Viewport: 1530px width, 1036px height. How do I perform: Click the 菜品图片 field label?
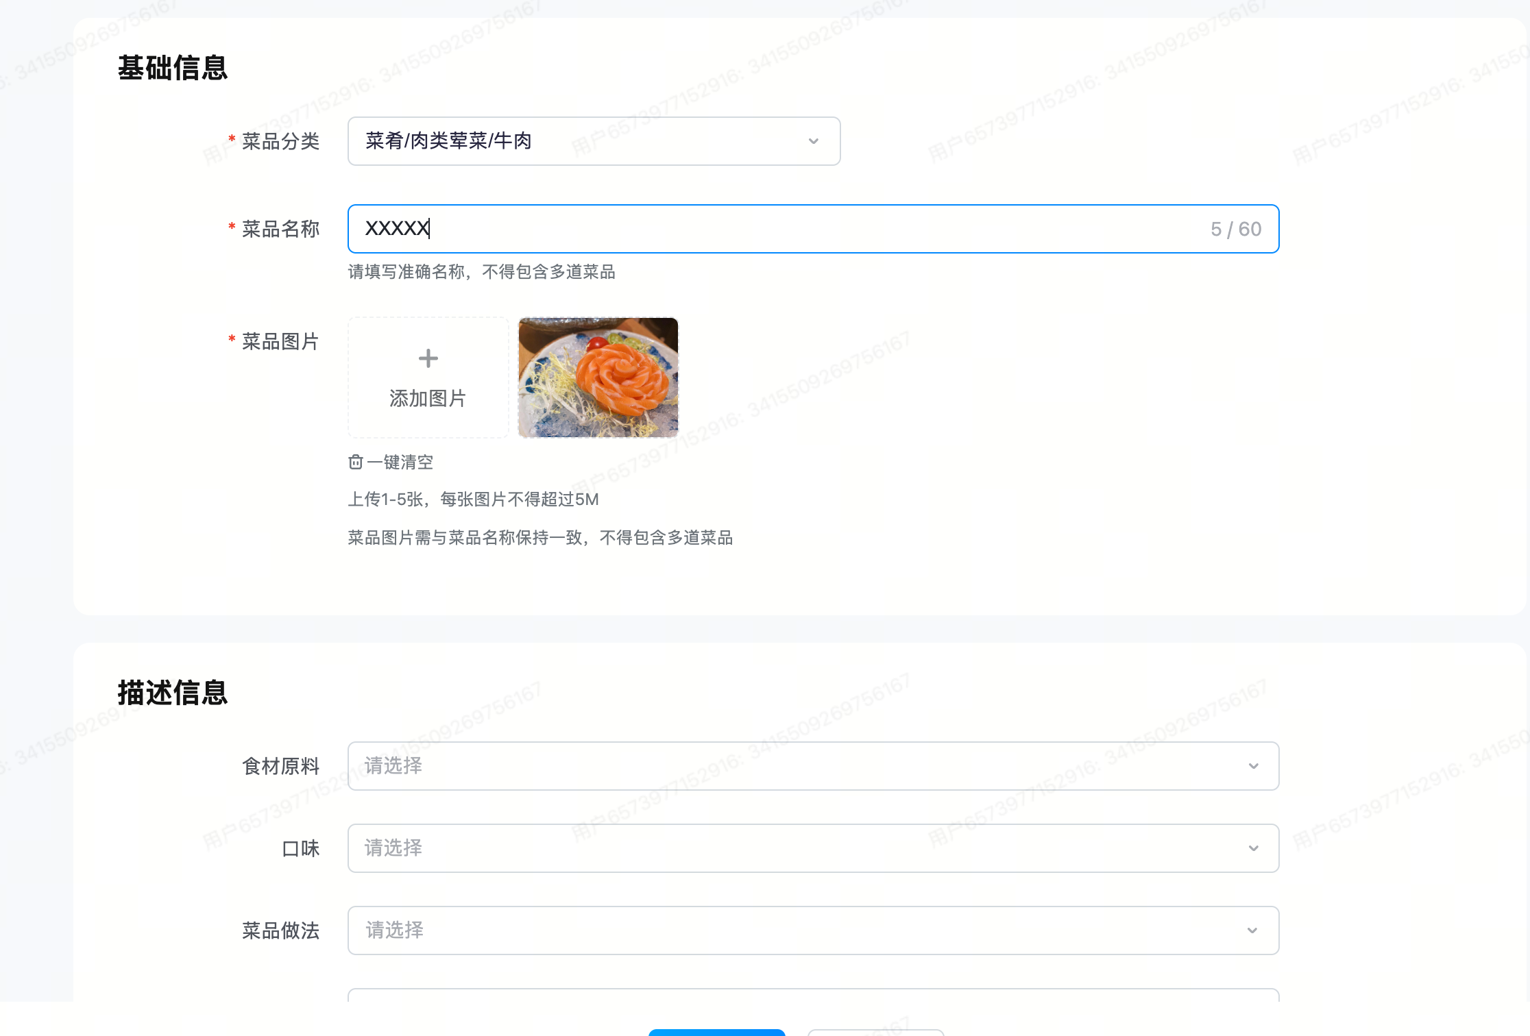click(x=280, y=342)
